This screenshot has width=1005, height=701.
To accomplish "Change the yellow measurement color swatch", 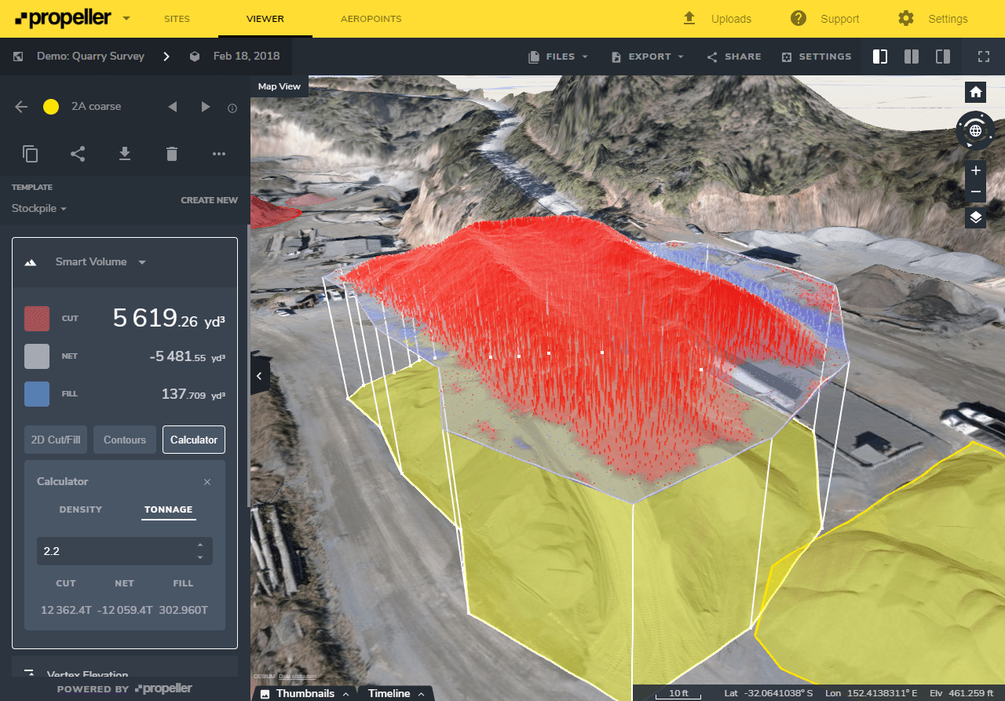I will [50, 106].
